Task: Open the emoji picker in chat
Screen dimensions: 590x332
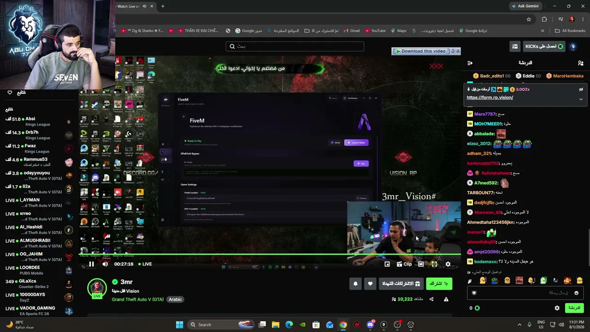Action: click(576, 293)
